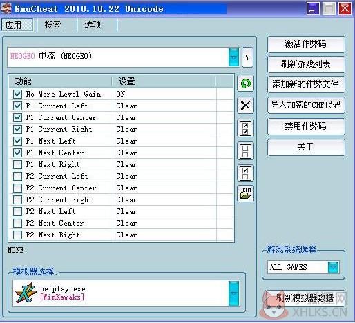Click the 刷新游戏列表 button
355x323 pixels.
(306, 64)
